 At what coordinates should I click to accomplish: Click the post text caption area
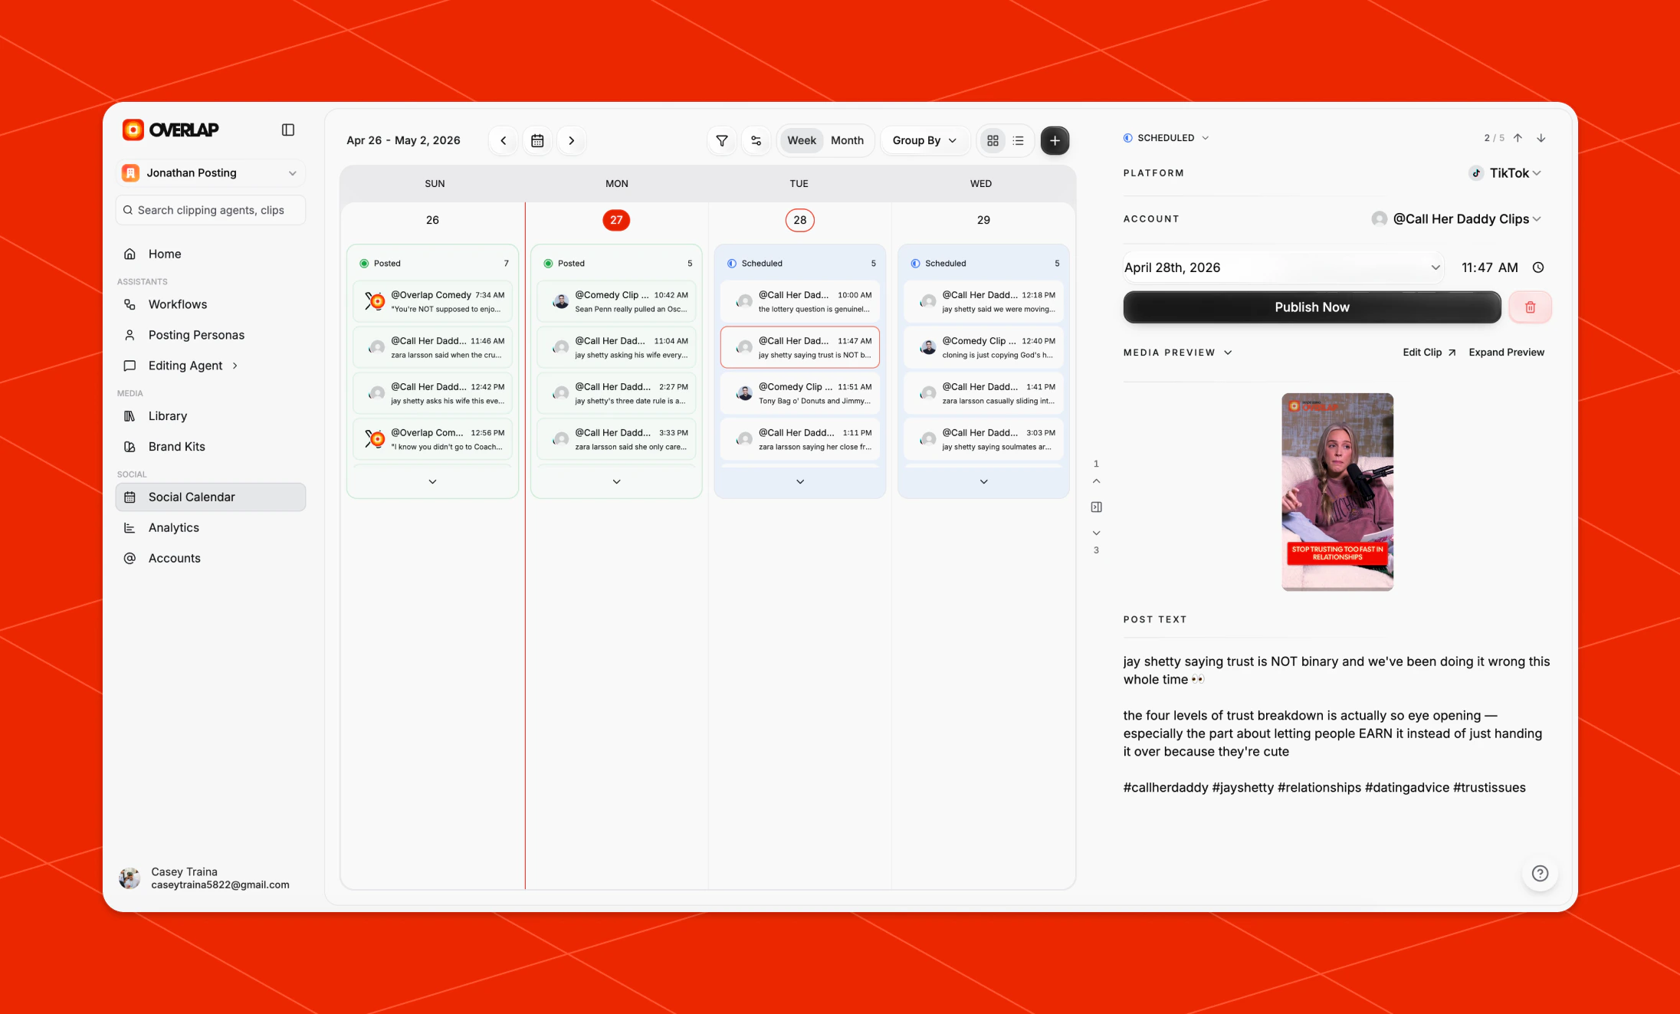coord(1337,724)
